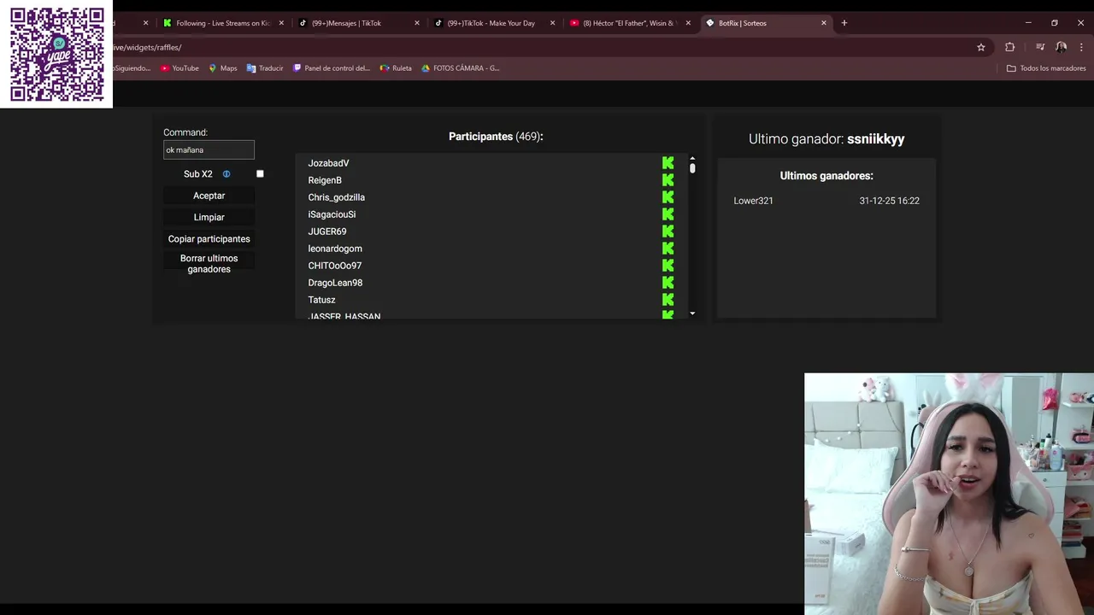Open the Chrome extensions puzzle icon
The image size is (1094, 615).
[x=1009, y=47]
